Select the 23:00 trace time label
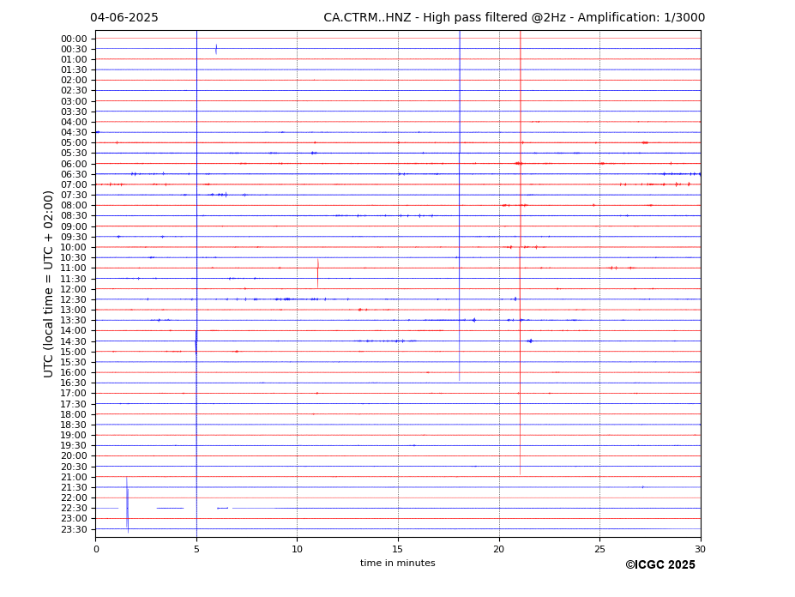The height and width of the screenshot is (597, 795). pos(74,519)
